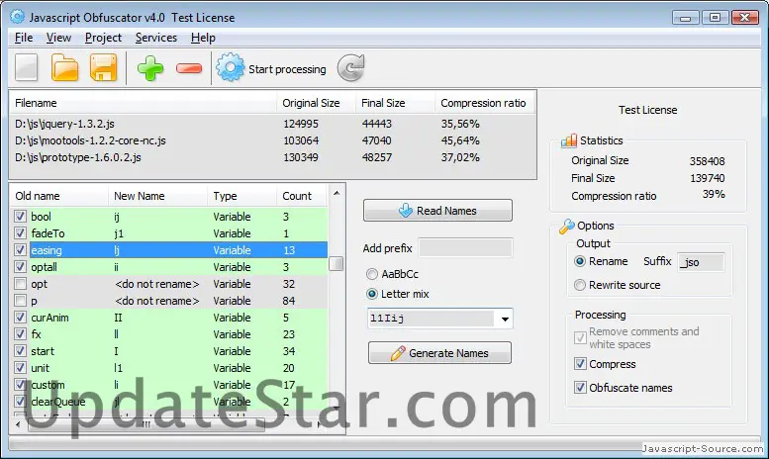The width and height of the screenshot is (769, 459).
Task: Open project with the folder icon
Action: [64, 67]
